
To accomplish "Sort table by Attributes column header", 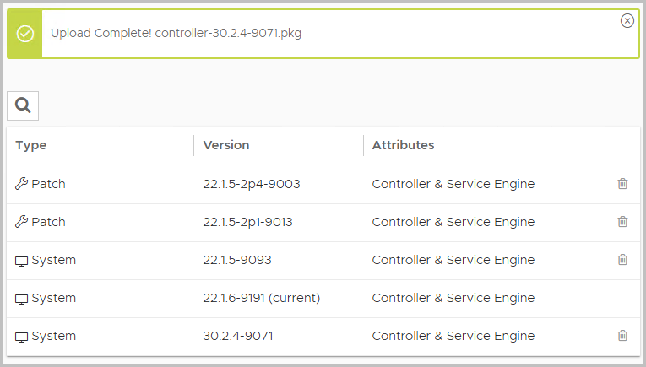I will tap(403, 145).
